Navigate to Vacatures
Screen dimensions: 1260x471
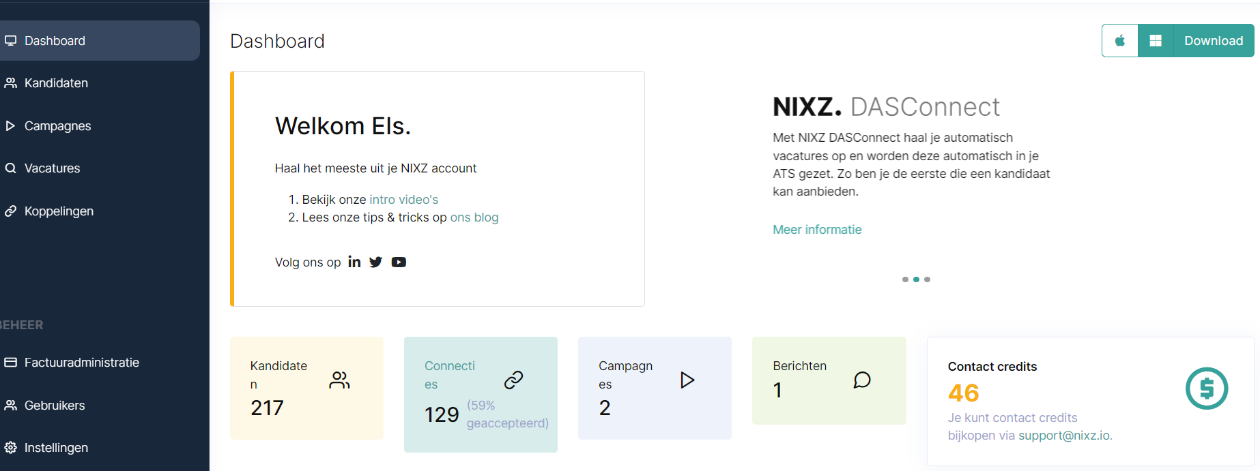click(52, 168)
